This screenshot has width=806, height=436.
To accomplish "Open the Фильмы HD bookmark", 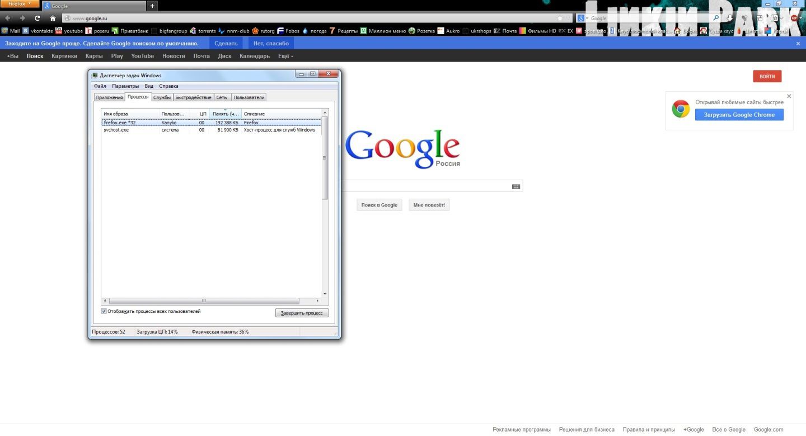I will coord(538,31).
